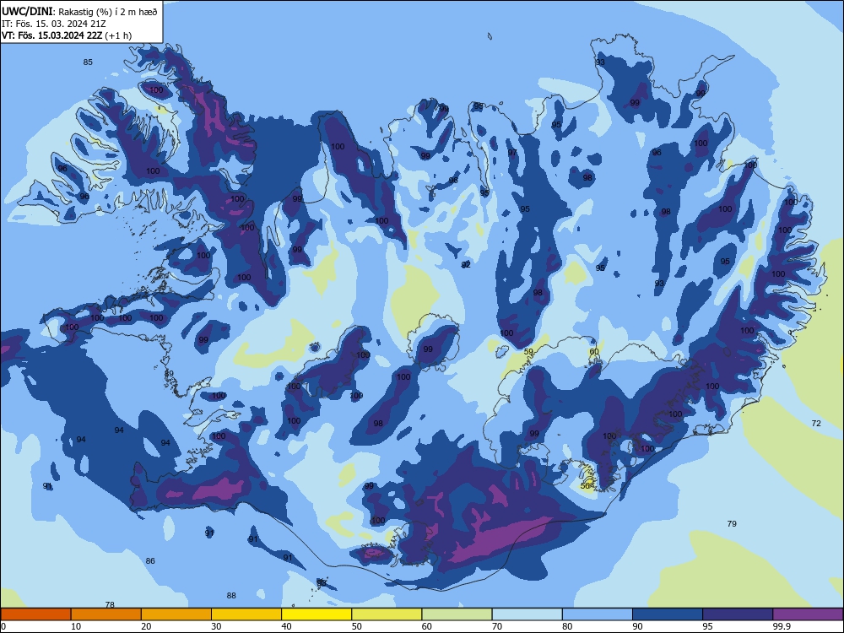Click the indigo 95–99.9 legend swatch
The image size is (844, 633).
(738, 614)
